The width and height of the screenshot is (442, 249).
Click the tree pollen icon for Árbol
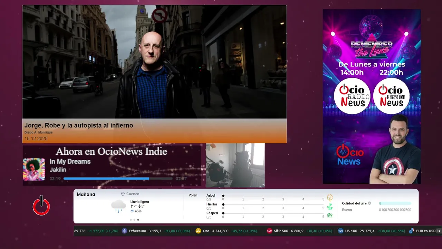click(x=330, y=197)
